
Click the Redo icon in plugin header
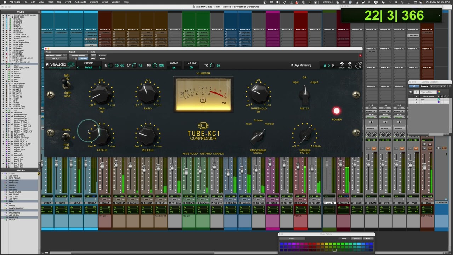tap(350, 66)
